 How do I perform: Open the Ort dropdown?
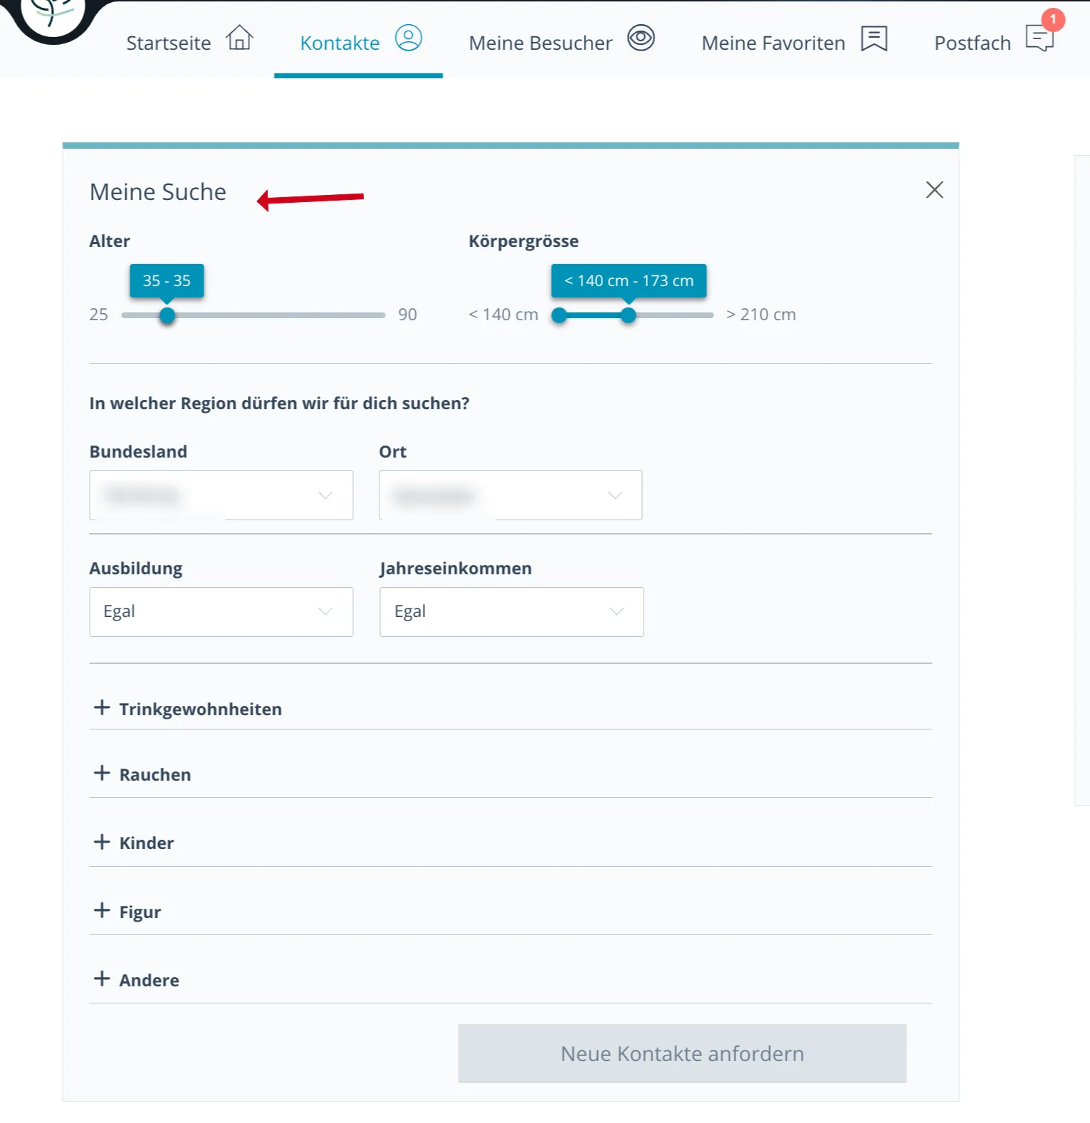click(510, 495)
